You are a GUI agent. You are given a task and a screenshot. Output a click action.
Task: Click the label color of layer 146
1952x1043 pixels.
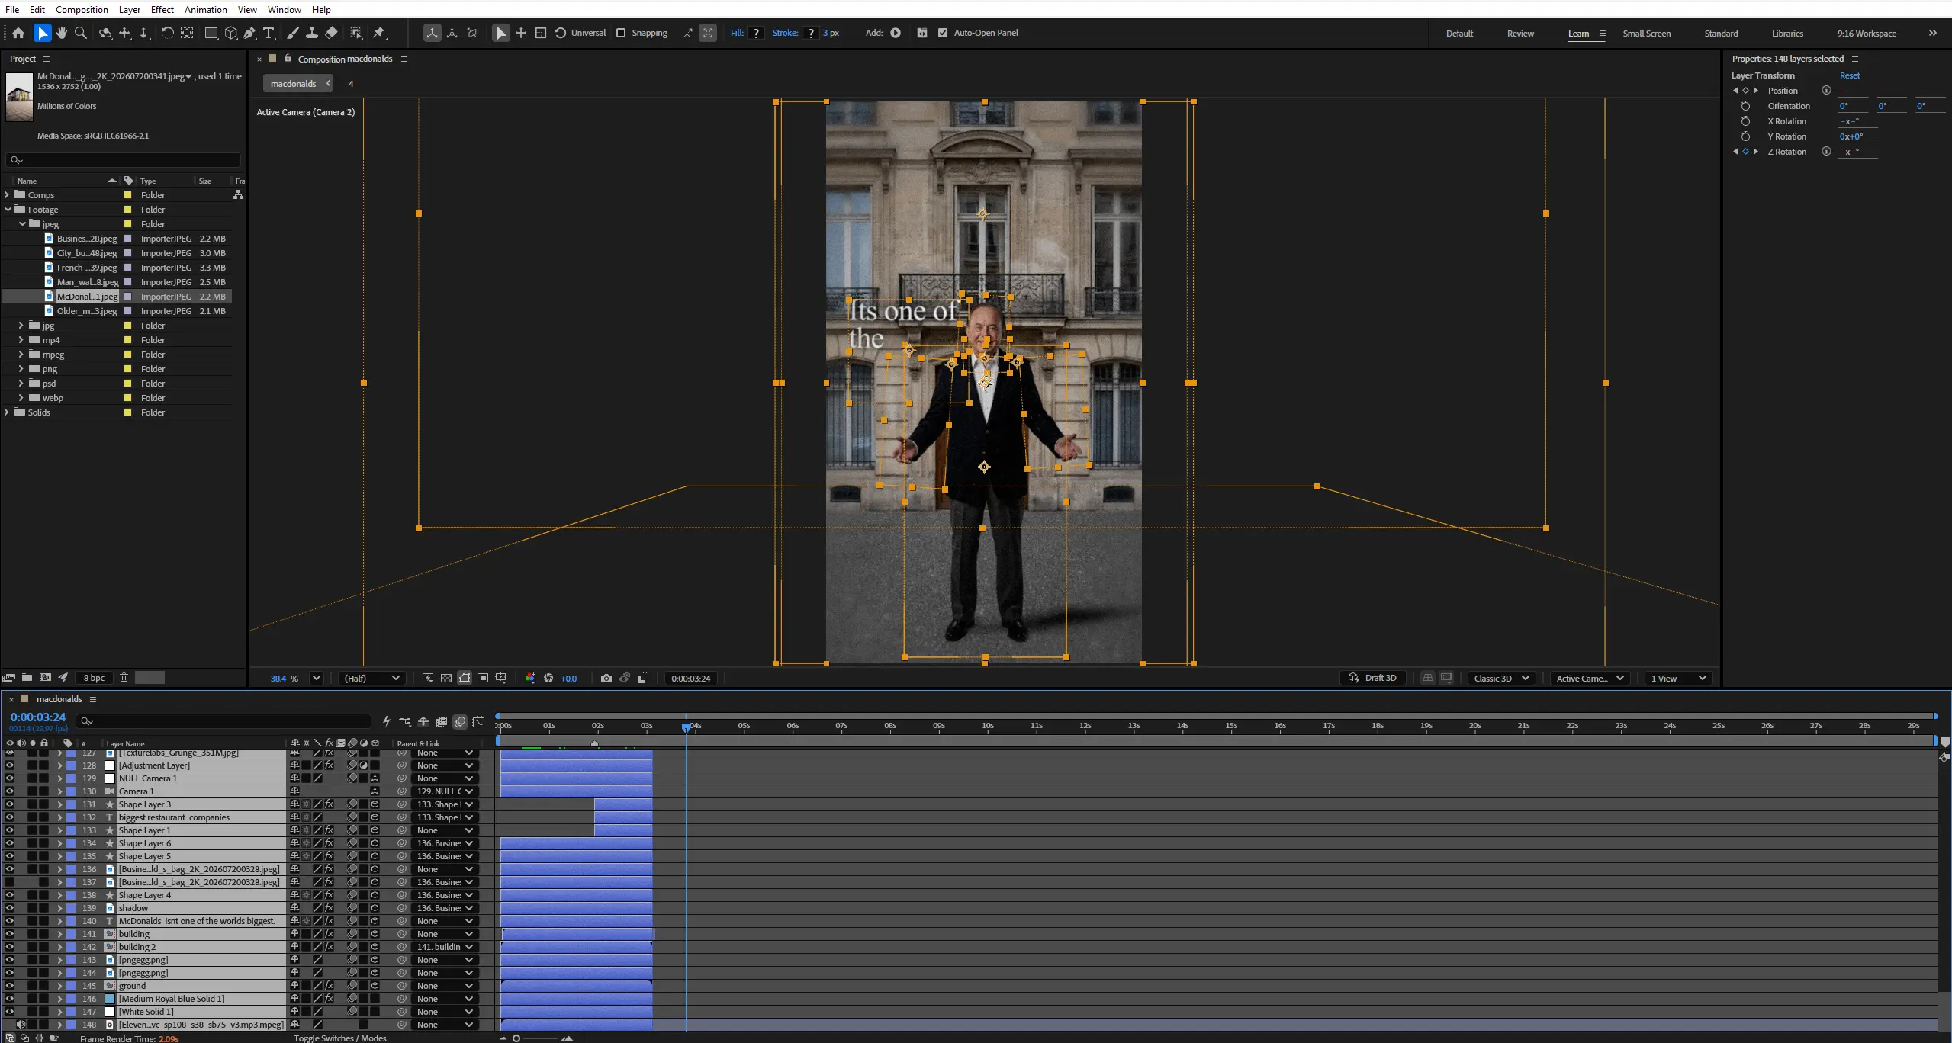pyautogui.click(x=71, y=999)
